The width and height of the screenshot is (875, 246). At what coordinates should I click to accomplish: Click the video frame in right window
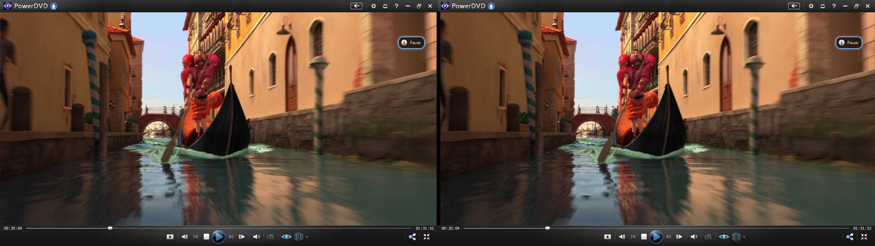(657, 119)
